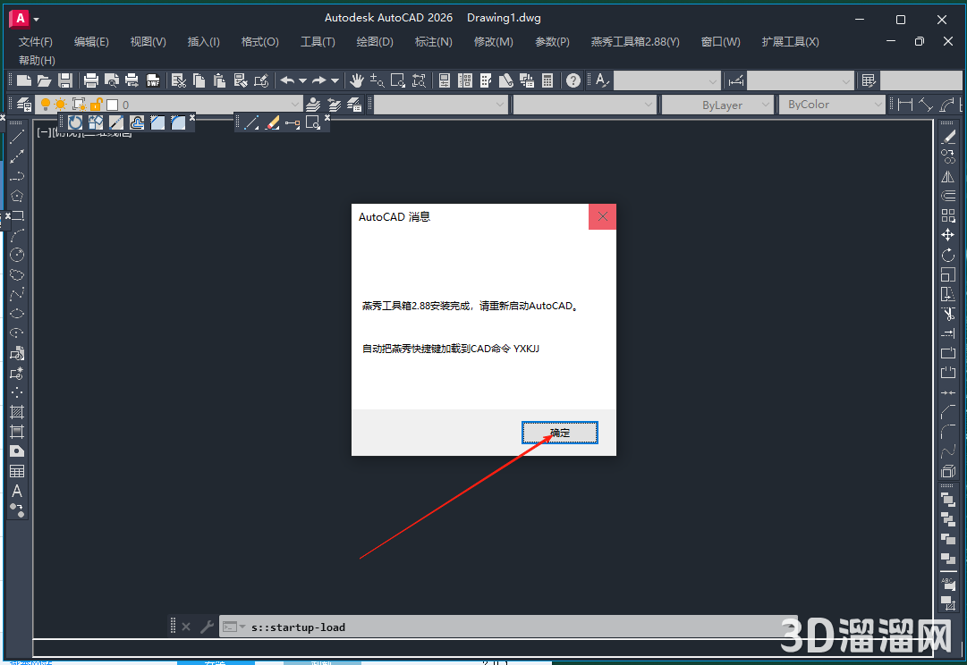Open the ByLayer linetype dropdown

(x=768, y=105)
